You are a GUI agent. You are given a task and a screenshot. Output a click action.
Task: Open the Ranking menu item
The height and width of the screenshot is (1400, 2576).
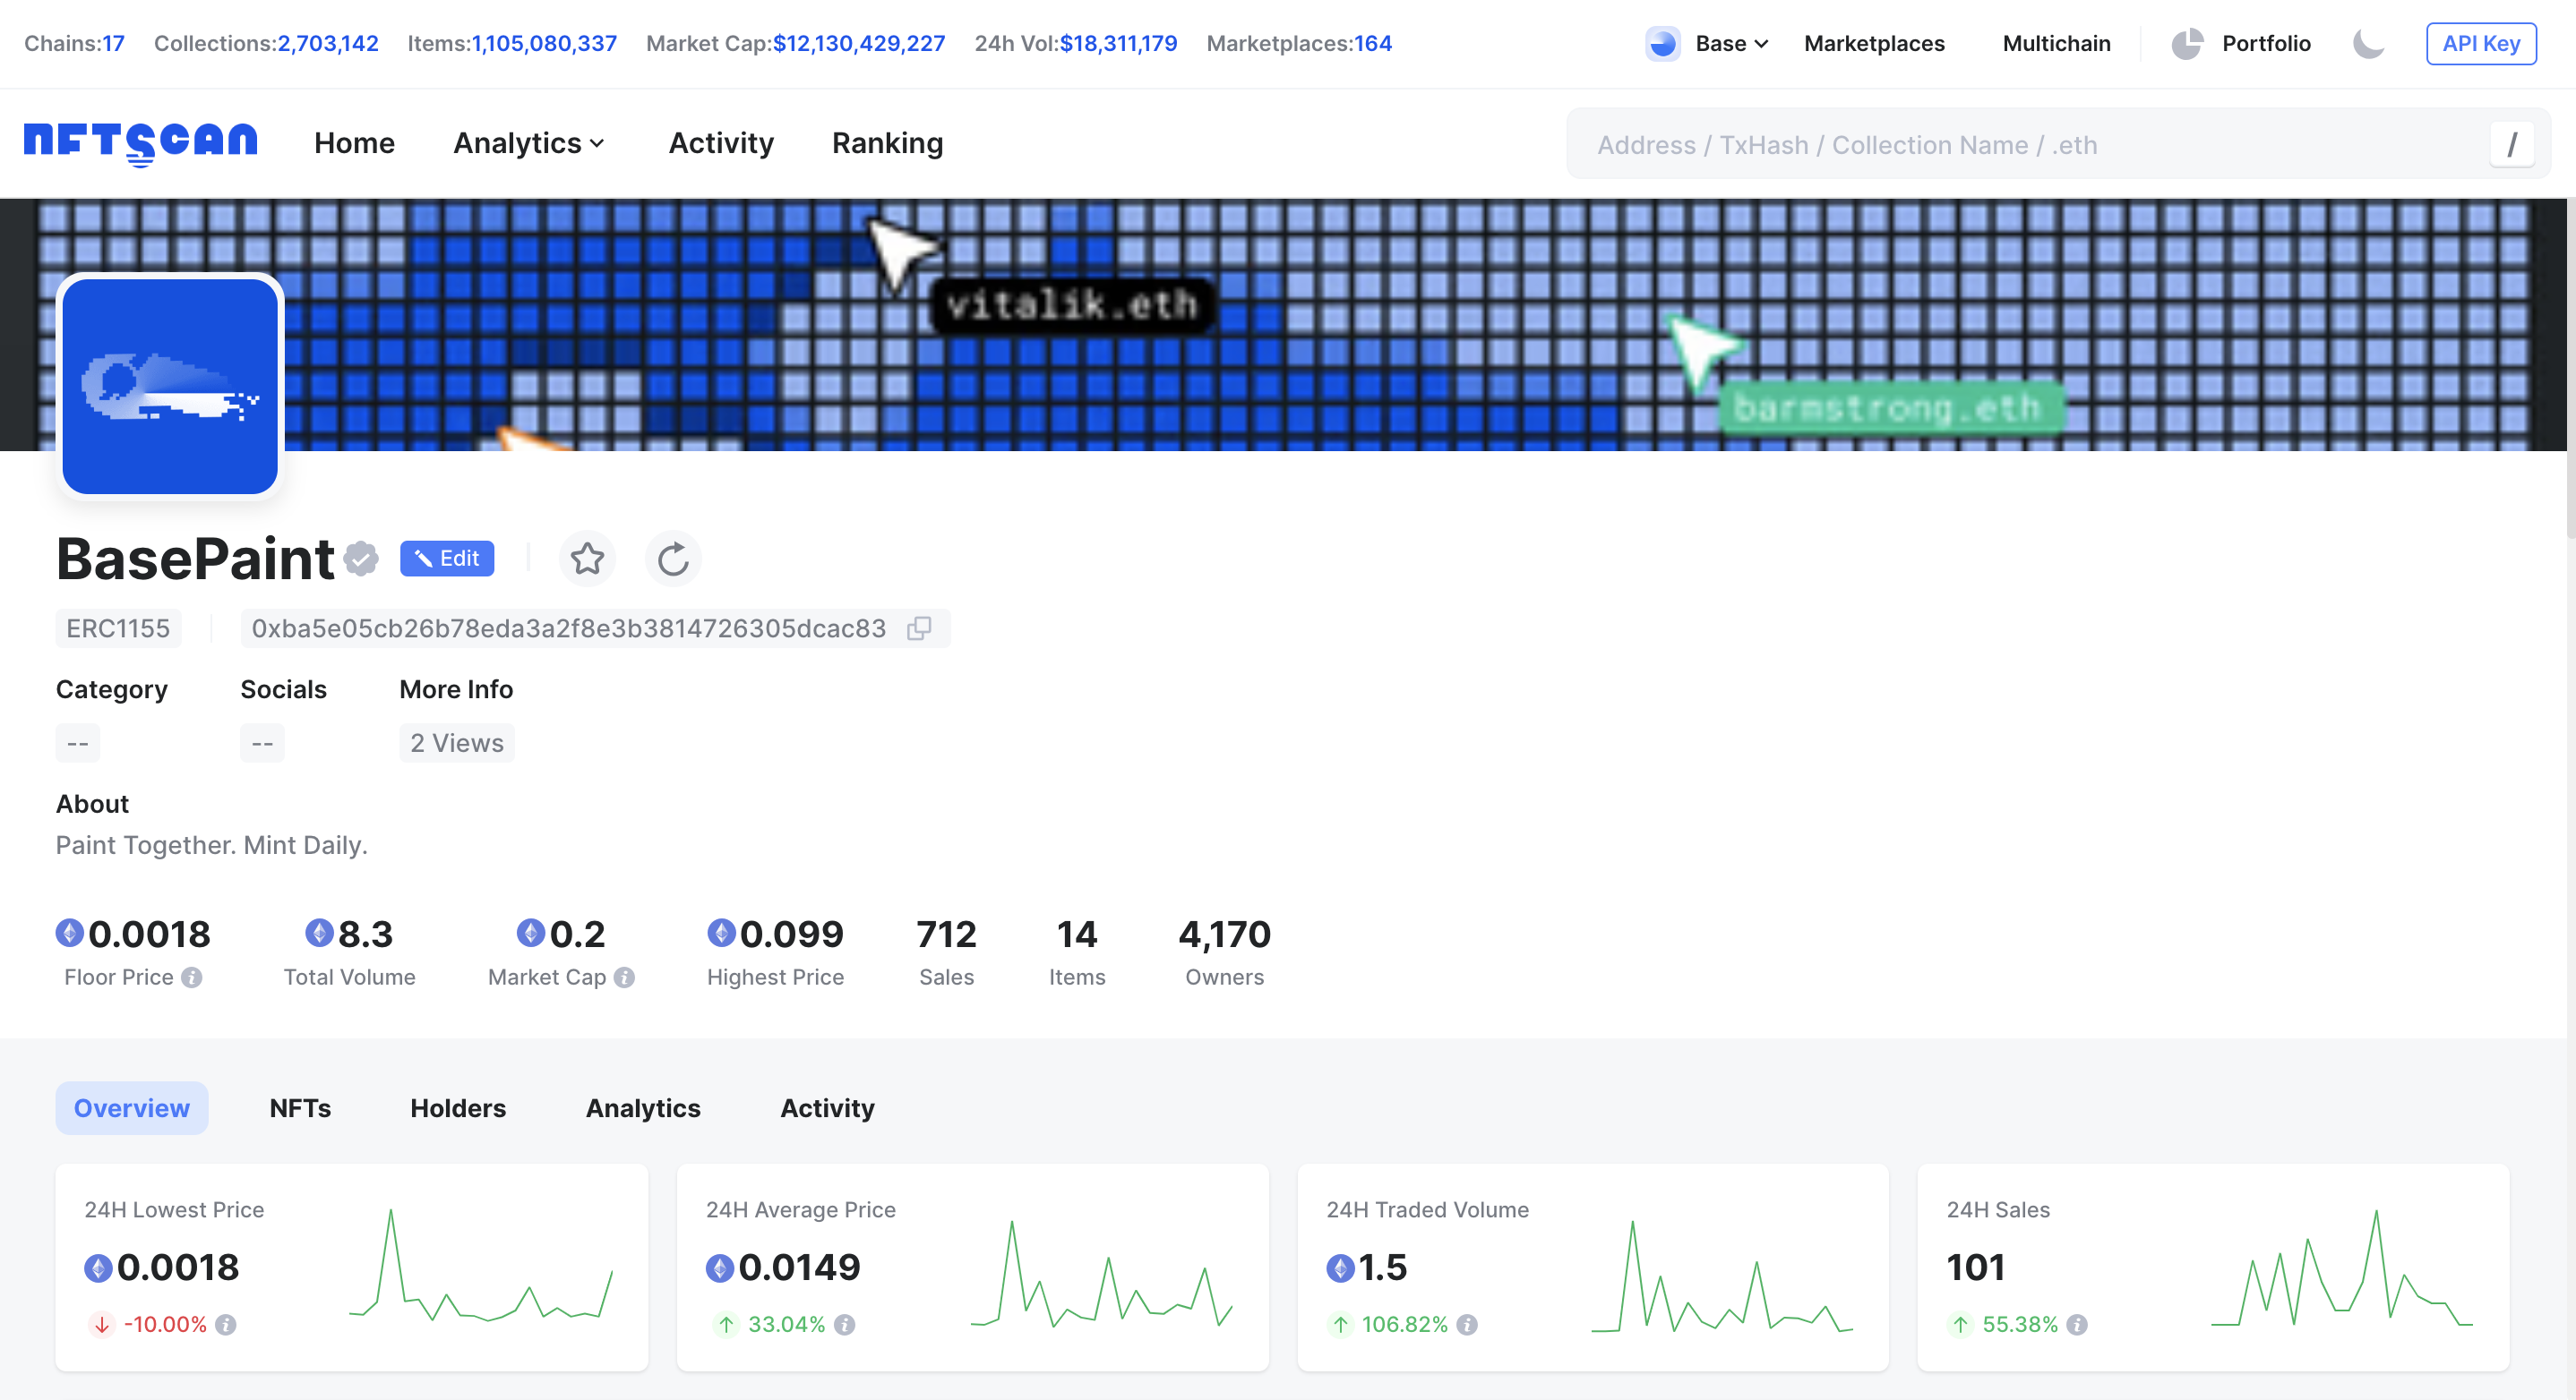click(x=887, y=143)
